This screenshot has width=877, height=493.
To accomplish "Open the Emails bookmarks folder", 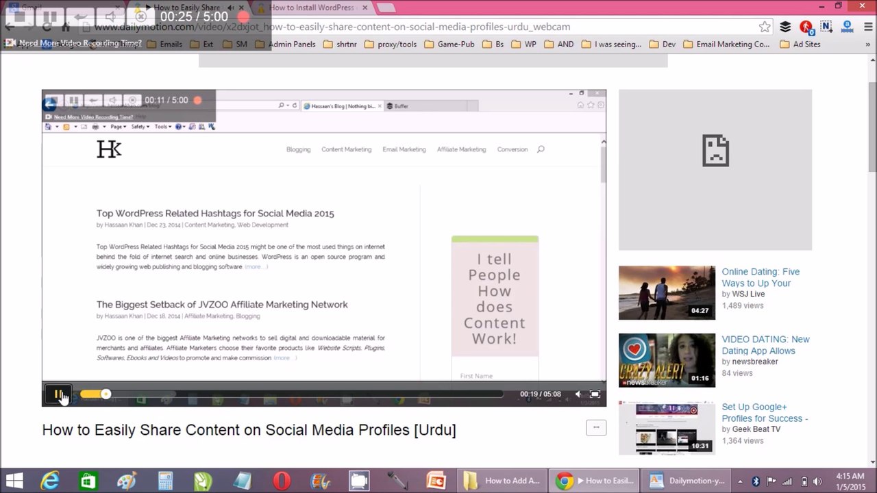I will (x=164, y=45).
